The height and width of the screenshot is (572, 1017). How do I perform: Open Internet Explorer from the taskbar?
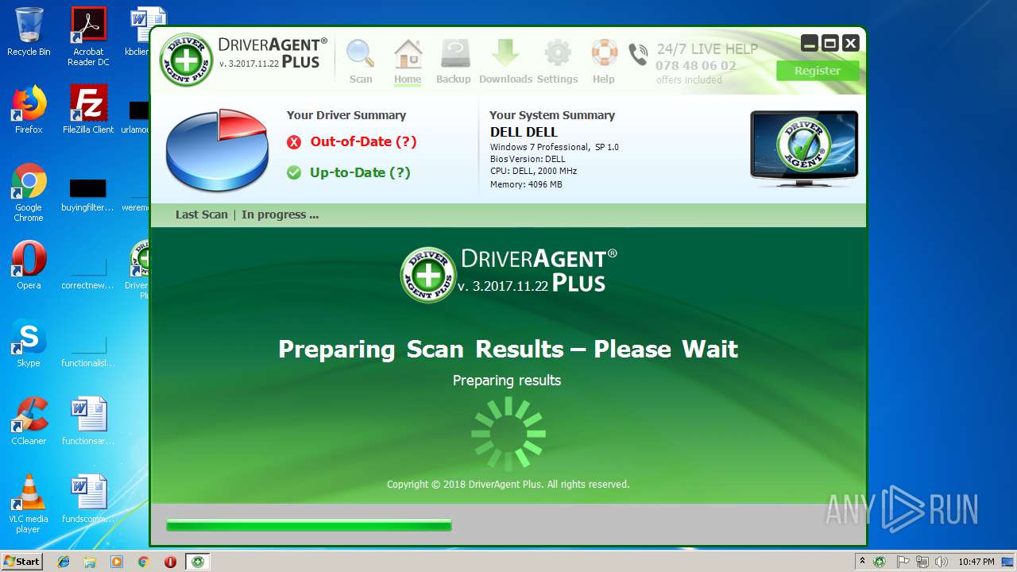(64, 562)
